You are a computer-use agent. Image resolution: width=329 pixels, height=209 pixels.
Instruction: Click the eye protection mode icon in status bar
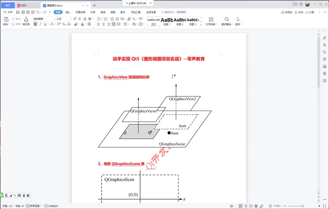[232, 206]
